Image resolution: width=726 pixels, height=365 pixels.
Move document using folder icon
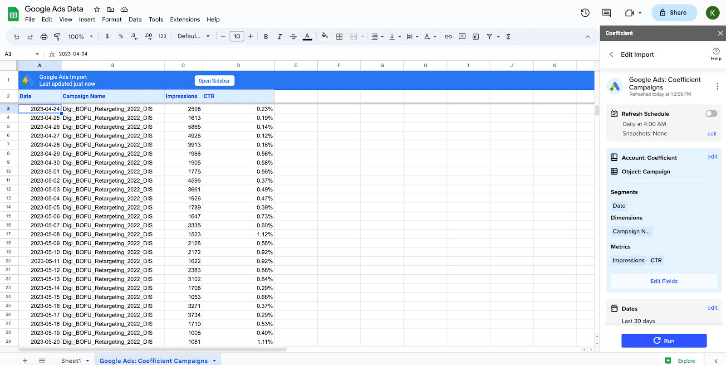(x=110, y=9)
